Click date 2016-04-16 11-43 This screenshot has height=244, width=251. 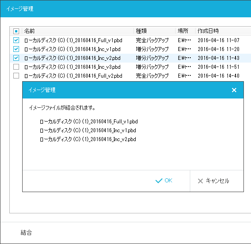(x=219, y=58)
